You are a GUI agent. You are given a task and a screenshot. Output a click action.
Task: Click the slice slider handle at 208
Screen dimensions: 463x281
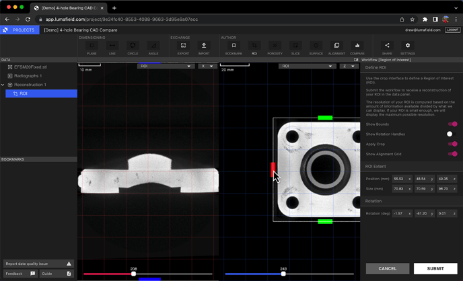click(x=133, y=274)
